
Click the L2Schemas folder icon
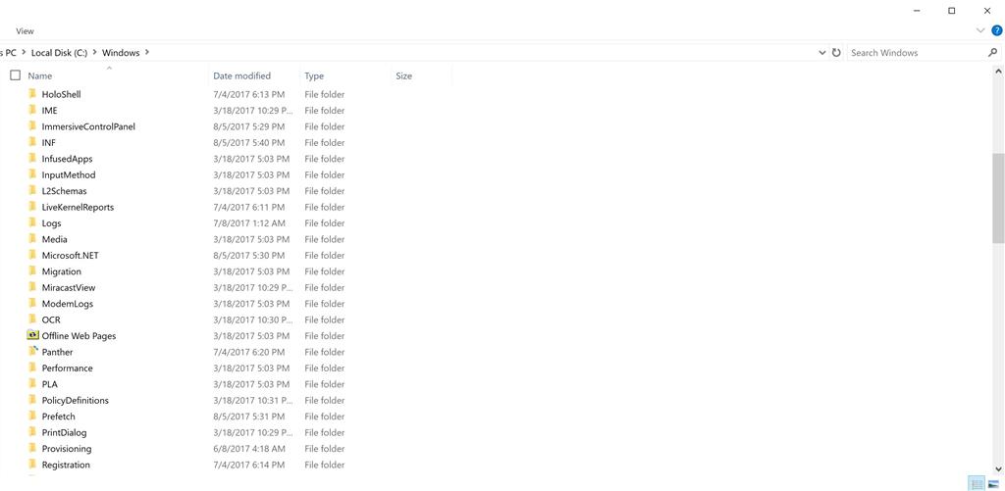point(32,191)
